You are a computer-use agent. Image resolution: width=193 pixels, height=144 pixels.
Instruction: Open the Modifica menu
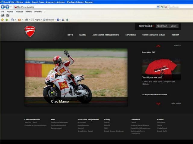(10, 12)
